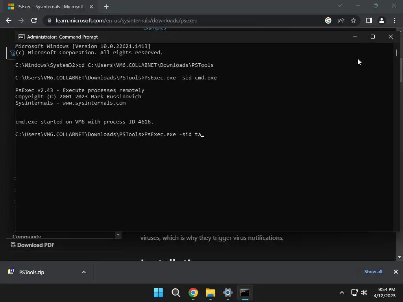Click the current prompt line ending with 'ta'
The height and width of the screenshot is (302, 403).
[110, 134]
